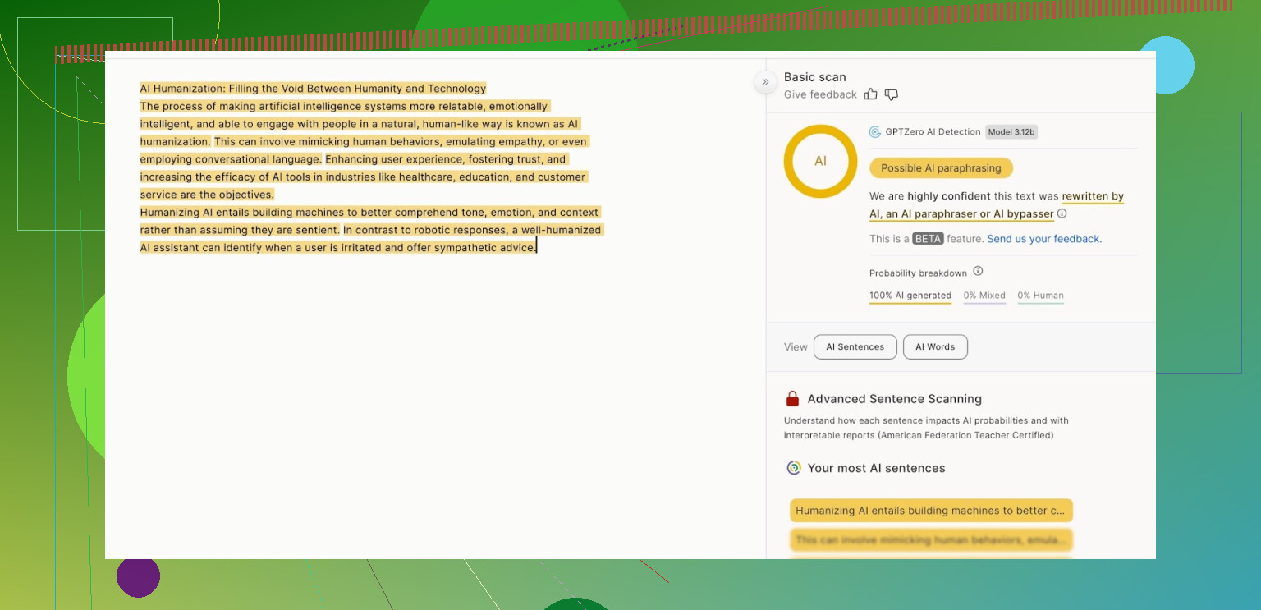Open info icon beside AI bypasser text
The image size is (1261, 610).
click(x=1062, y=213)
